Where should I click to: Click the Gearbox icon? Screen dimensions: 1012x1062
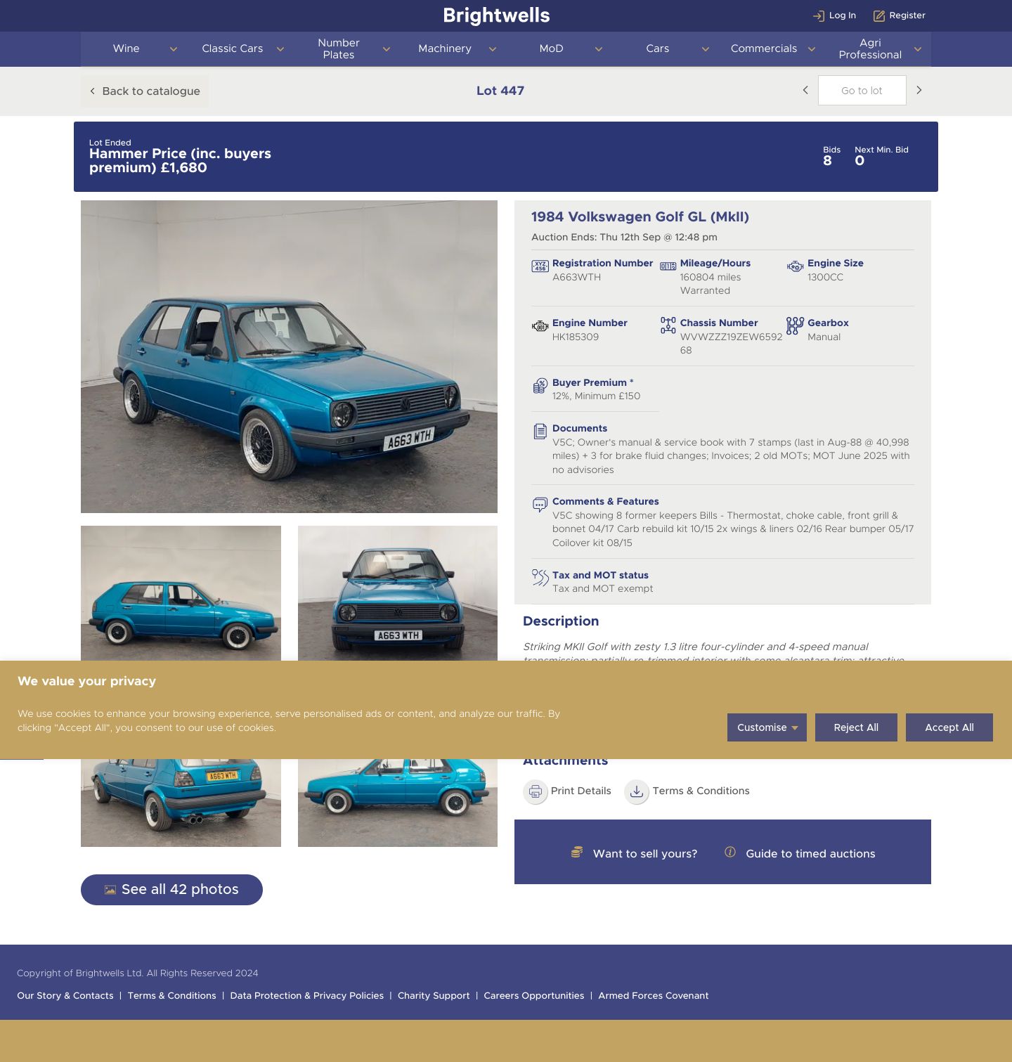click(x=795, y=325)
